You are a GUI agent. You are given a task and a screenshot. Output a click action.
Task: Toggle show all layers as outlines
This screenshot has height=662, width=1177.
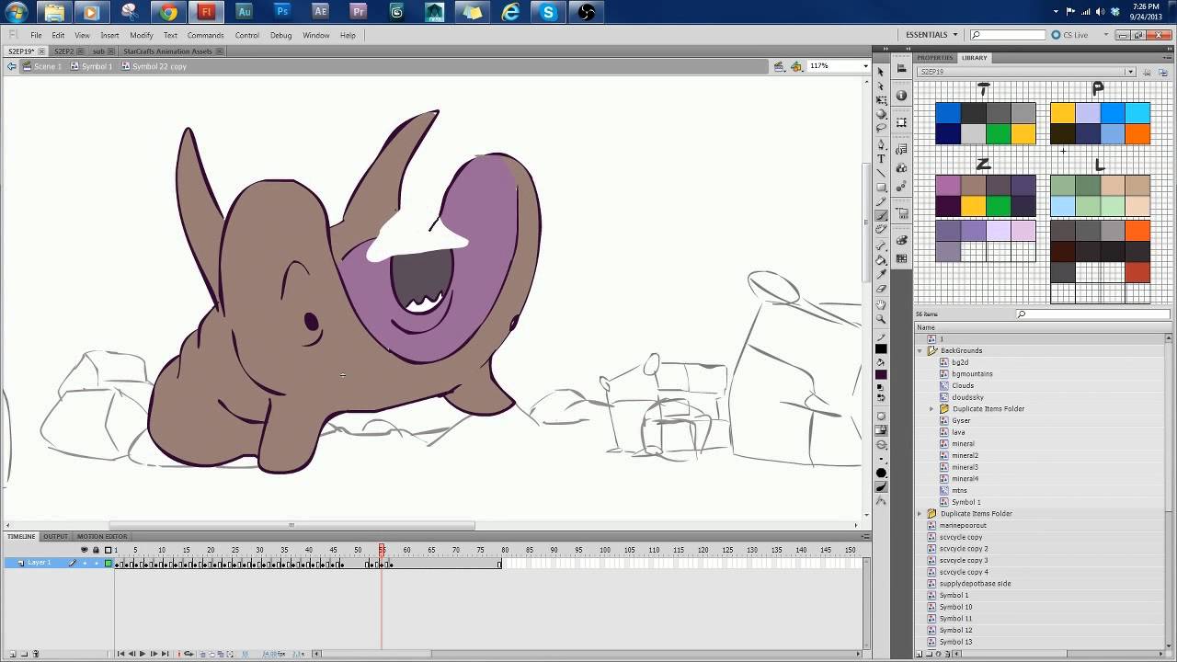[x=108, y=550]
